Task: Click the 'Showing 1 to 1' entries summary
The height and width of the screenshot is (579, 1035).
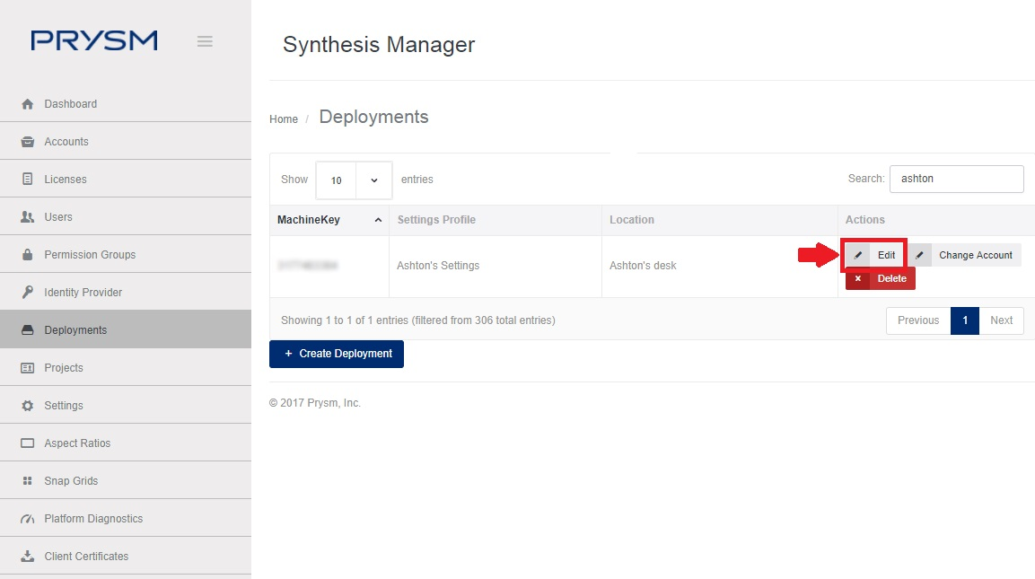Action: (417, 320)
